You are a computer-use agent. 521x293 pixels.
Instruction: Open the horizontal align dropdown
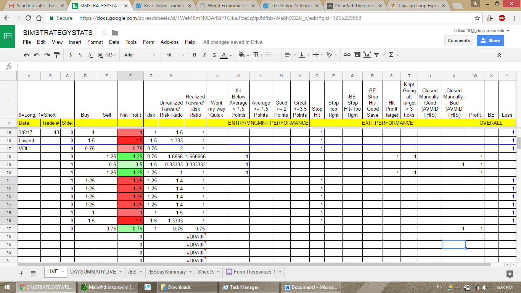point(290,55)
